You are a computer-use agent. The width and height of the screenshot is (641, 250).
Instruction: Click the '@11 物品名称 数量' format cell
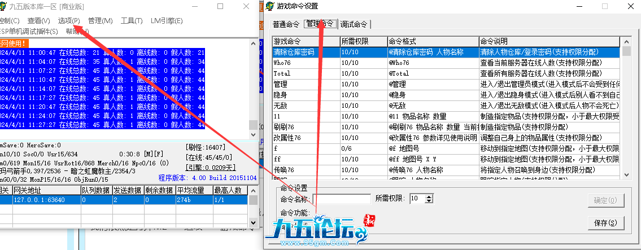point(433,116)
